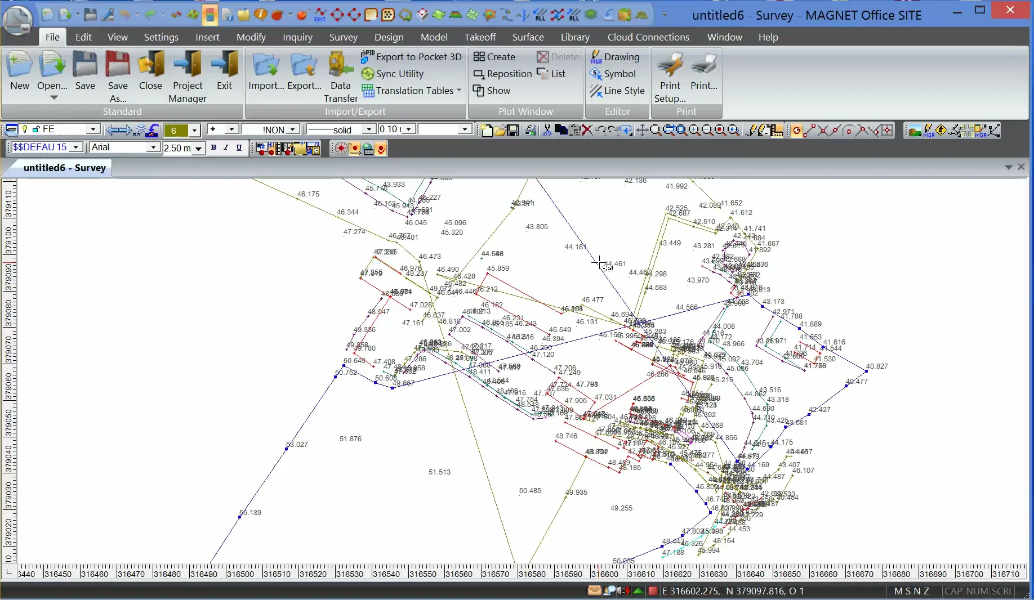Screen dimensions: 1034x600
Task: Click the EDIT polyline quick access icon
Action: click(320, 15)
